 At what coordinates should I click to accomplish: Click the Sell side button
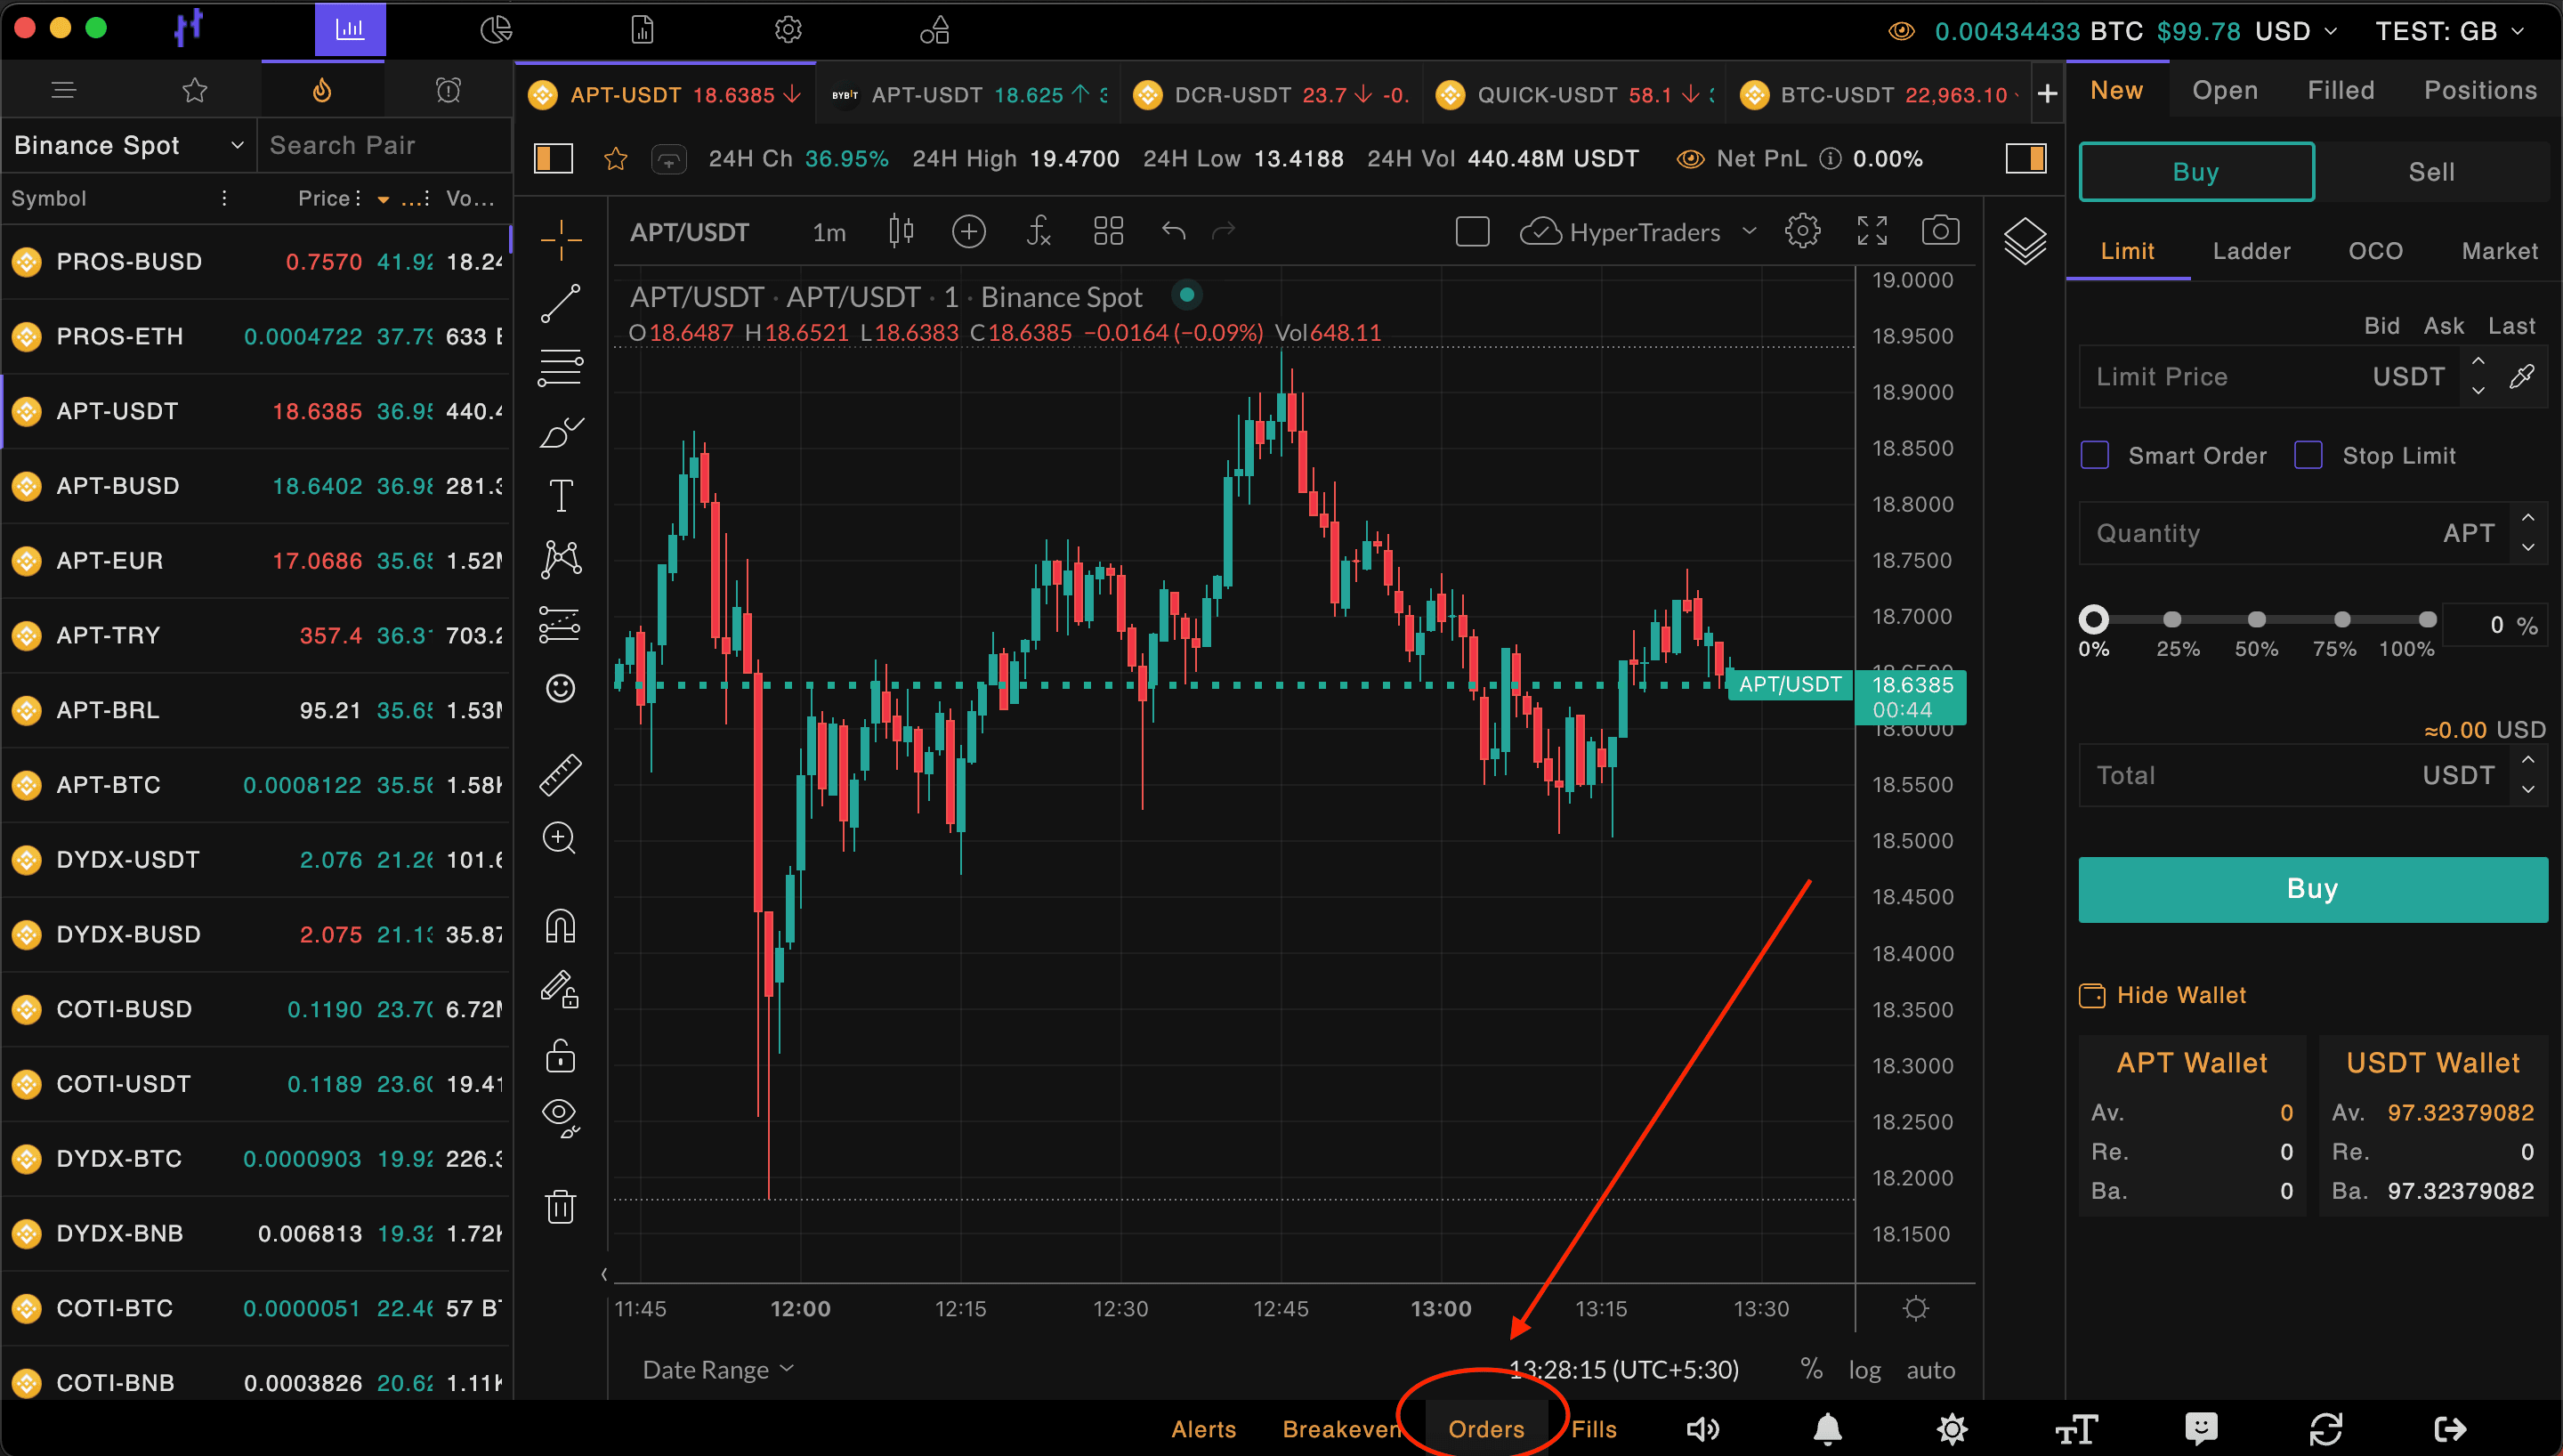tap(2431, 172)
